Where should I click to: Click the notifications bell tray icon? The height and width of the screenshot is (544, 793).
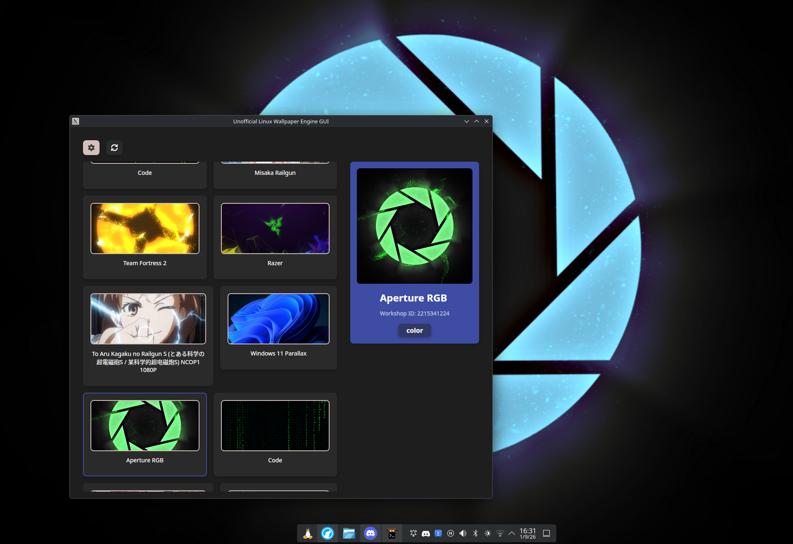[x=413, y=533]
